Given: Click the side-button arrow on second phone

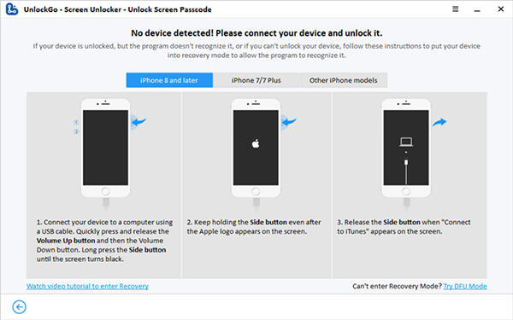Looking at the screenshot, I should 289,122.
